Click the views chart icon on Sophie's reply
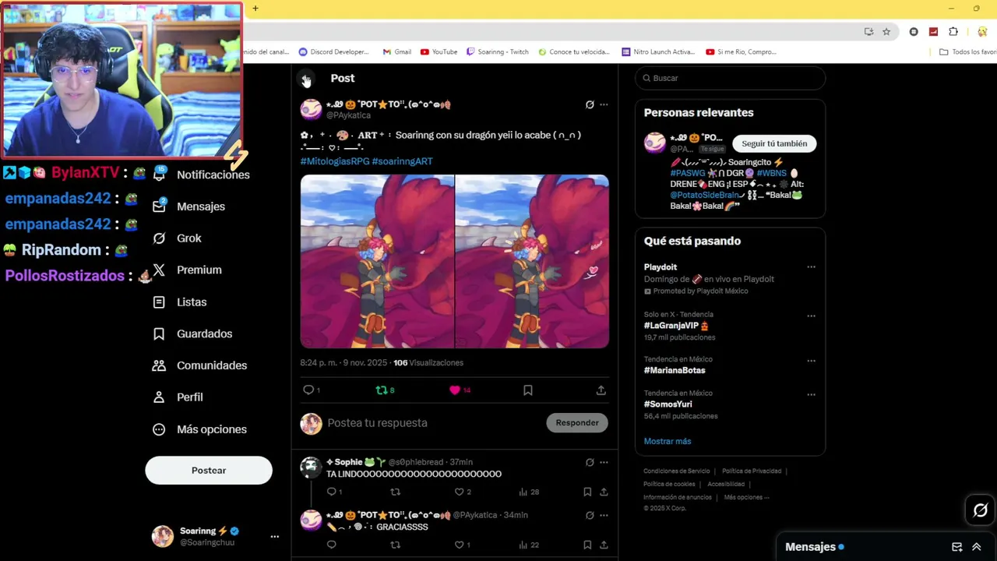 click(x=523, y=492)
